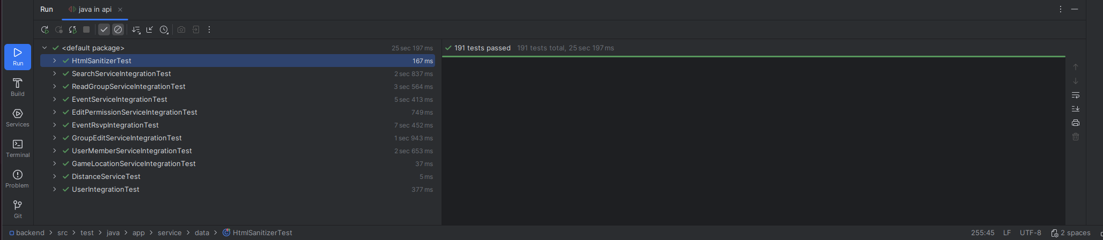The width and height of the screenshot is (1103, 240).
Task: Open the Services tool window
Action: pyautogui.click(x=18, y=118)
